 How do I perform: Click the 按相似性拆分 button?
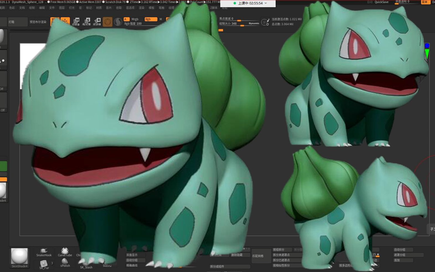pyautogui.click(x=287, y=265)
